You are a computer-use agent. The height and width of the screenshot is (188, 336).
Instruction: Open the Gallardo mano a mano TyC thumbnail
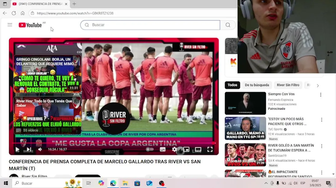(x=245, y=128)
